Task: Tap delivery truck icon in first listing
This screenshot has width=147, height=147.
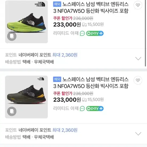Action: pyautogui.click(x=84, y=25)
